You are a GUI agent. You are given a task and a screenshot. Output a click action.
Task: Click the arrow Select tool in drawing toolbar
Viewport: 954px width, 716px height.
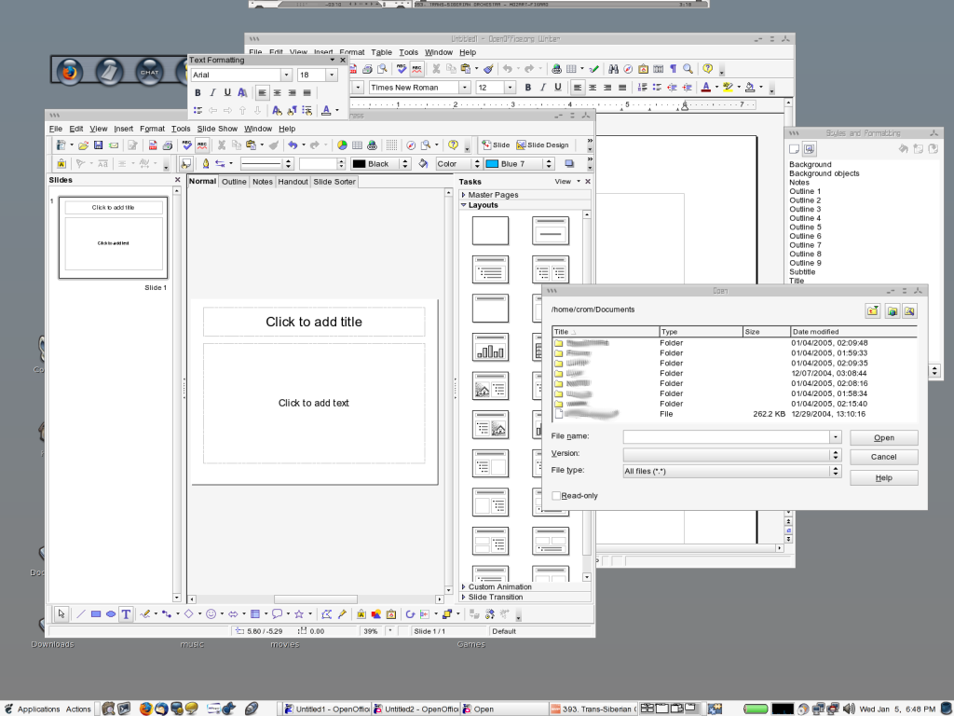click(61, 614)
